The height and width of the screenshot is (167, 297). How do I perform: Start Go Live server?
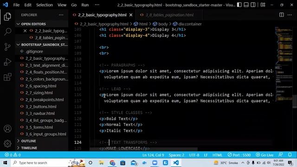[265, 155]
